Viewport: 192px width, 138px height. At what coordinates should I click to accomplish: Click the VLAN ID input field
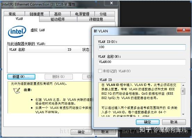point(142,47)
